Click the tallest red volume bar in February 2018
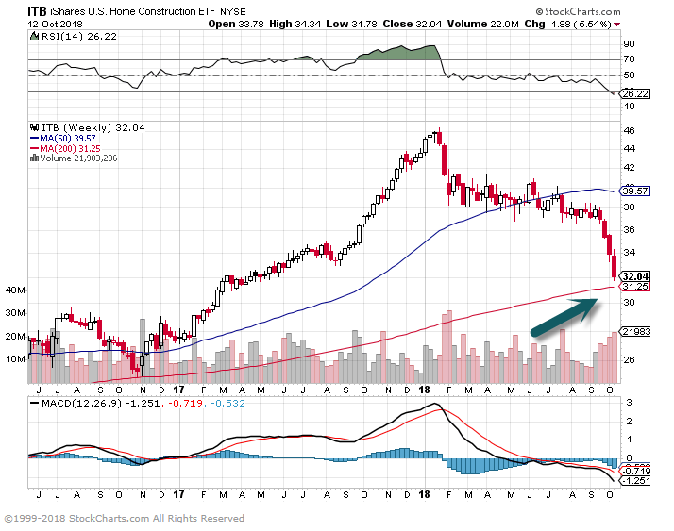The image size is (674, 531). (449, 346)
